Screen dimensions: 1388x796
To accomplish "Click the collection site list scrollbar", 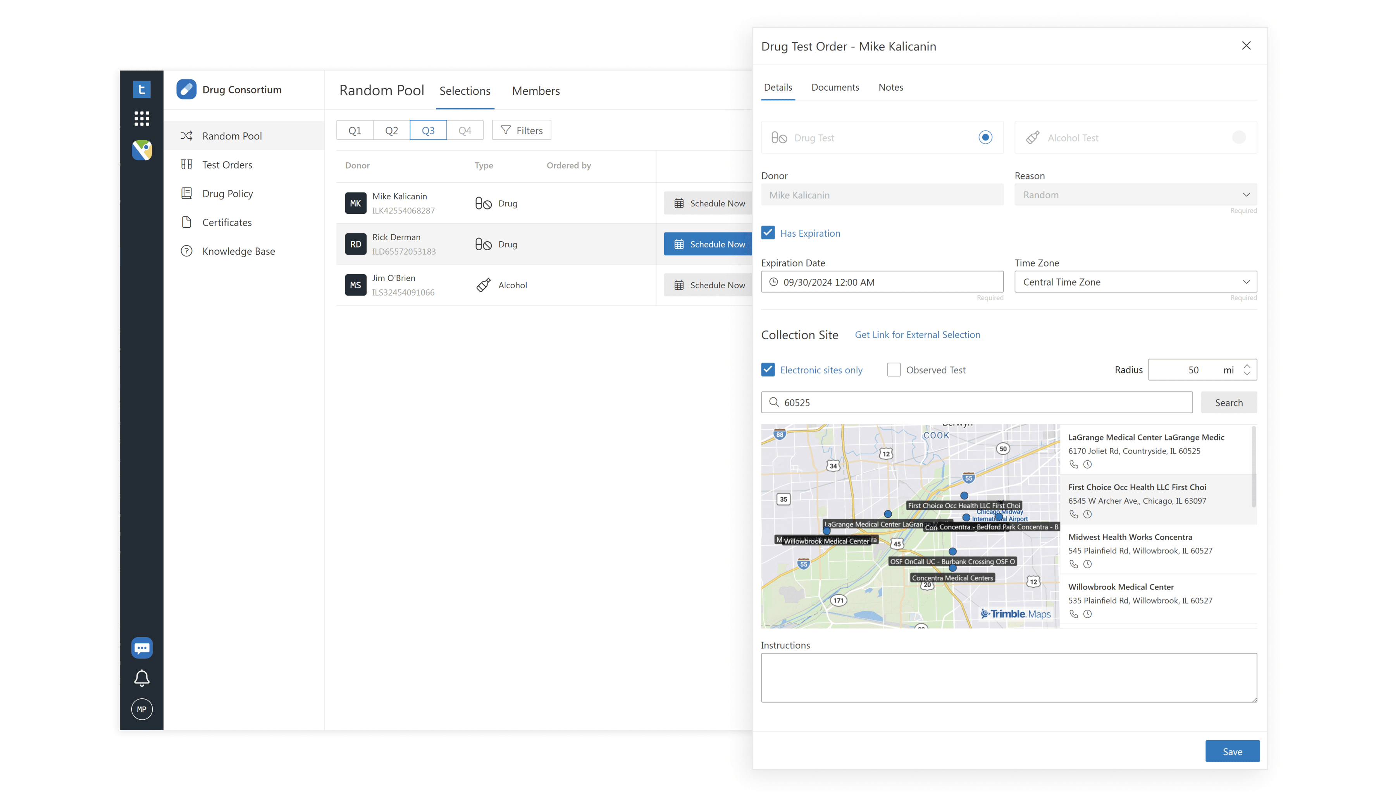I will [x=1254, y=468].
